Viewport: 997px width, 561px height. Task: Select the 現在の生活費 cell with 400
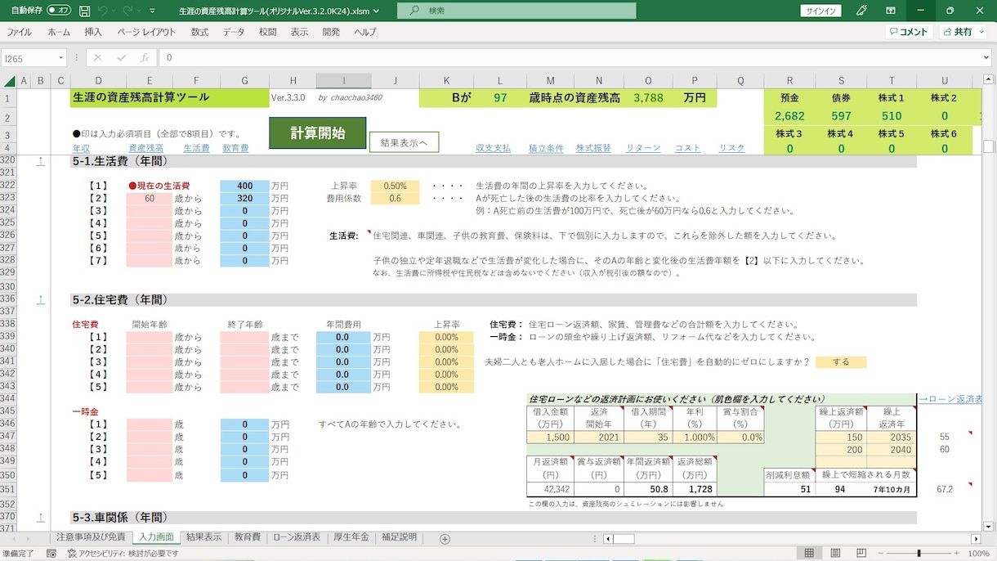[x=244, y=186]
